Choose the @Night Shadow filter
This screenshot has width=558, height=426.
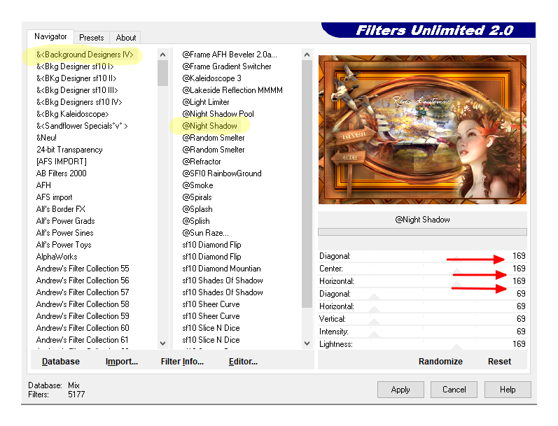(209, 126)
